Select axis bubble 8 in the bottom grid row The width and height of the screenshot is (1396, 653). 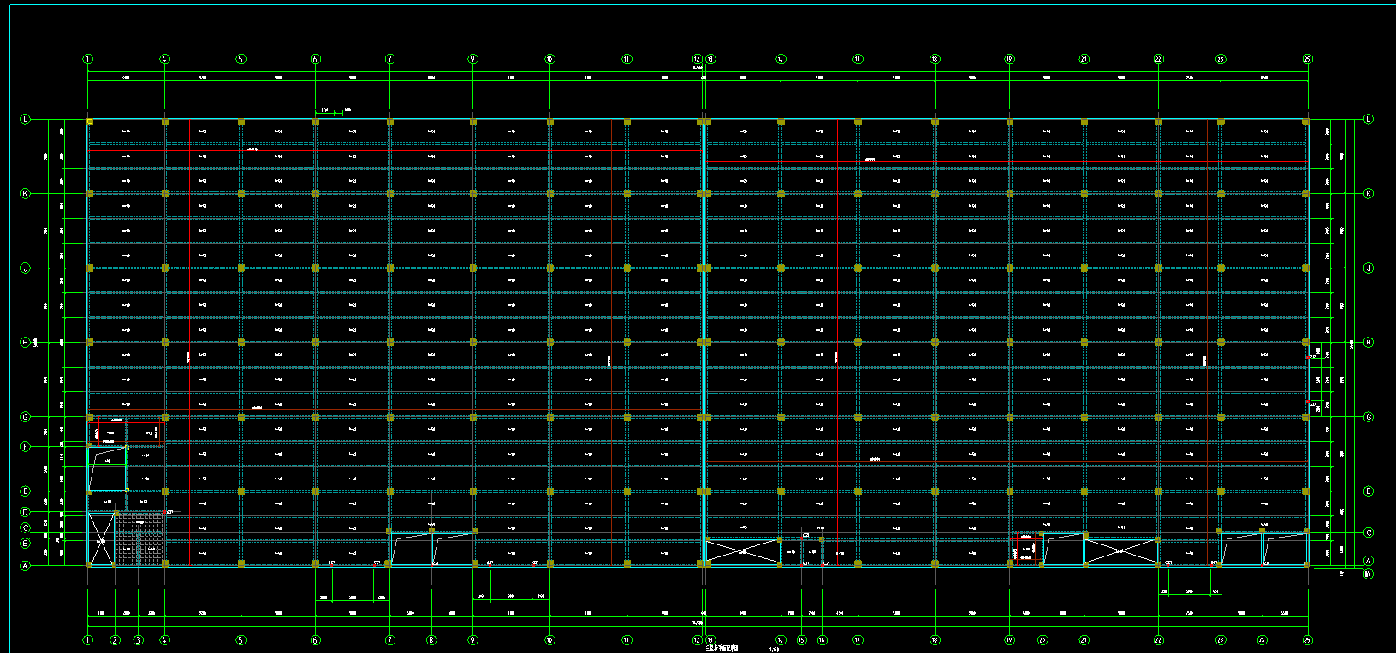click(431, 640)
